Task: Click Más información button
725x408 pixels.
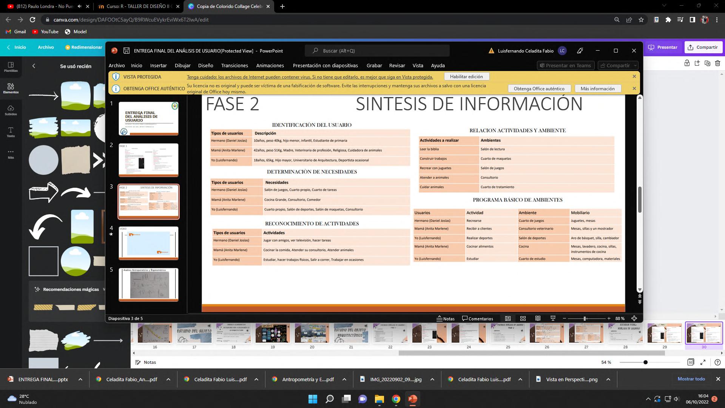Action: pyautogui.click(x=598, y=88)
